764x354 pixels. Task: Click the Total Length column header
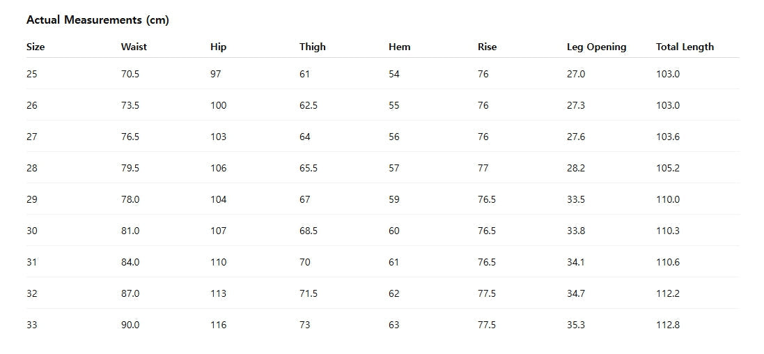685,47
